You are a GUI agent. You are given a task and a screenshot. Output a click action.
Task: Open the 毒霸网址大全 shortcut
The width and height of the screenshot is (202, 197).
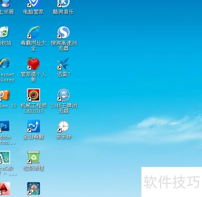[34, 32]
